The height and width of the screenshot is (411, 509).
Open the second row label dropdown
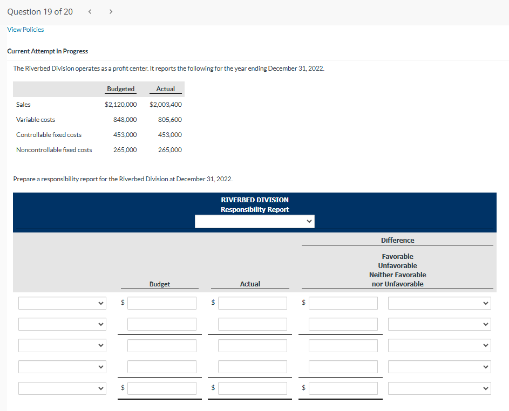tap(62, 324)
